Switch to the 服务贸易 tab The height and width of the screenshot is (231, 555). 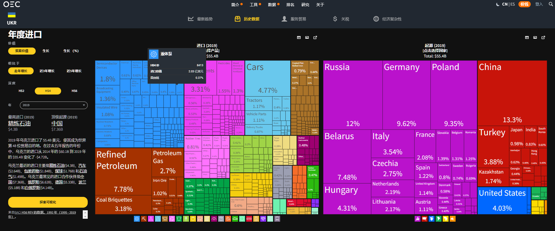coord(294,19)
